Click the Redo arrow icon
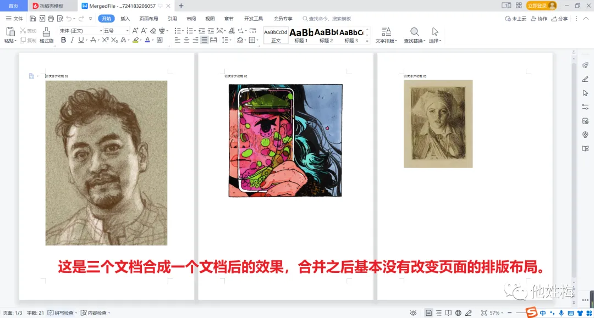The width and height of the screenshot is (594, 318). click(x=81, y=19)
